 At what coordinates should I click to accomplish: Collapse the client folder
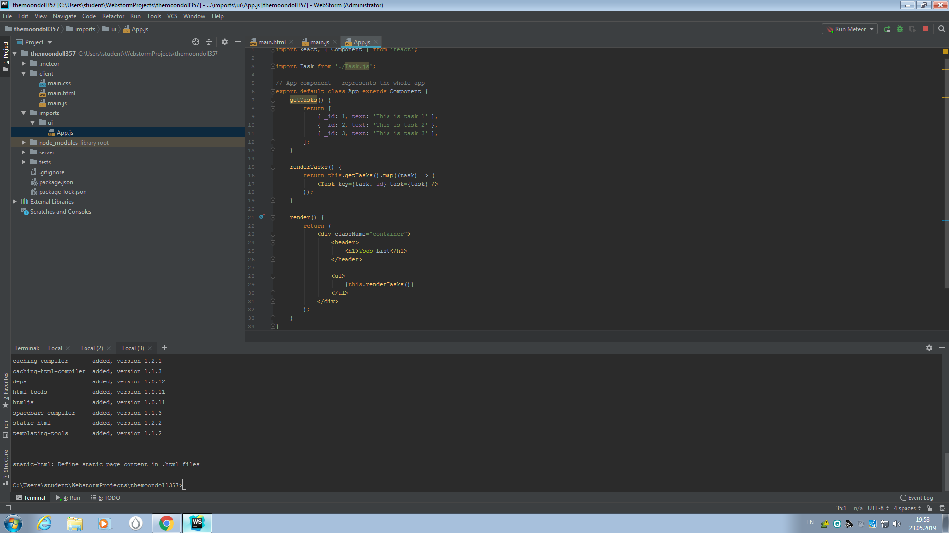23,74
